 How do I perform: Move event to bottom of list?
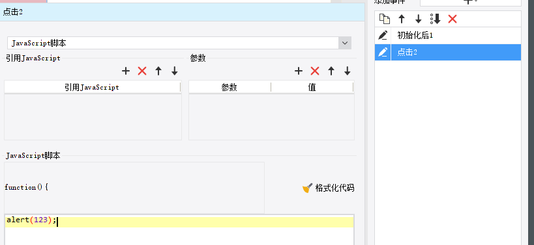pos(436,19)
